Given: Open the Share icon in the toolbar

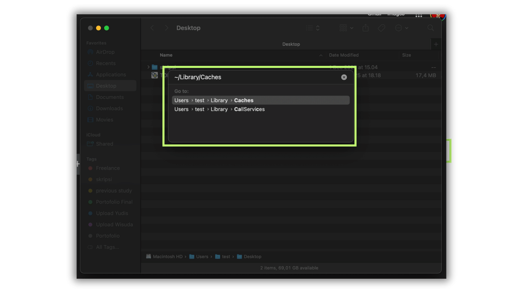Looking at the screenshot, I should (365, 28).
